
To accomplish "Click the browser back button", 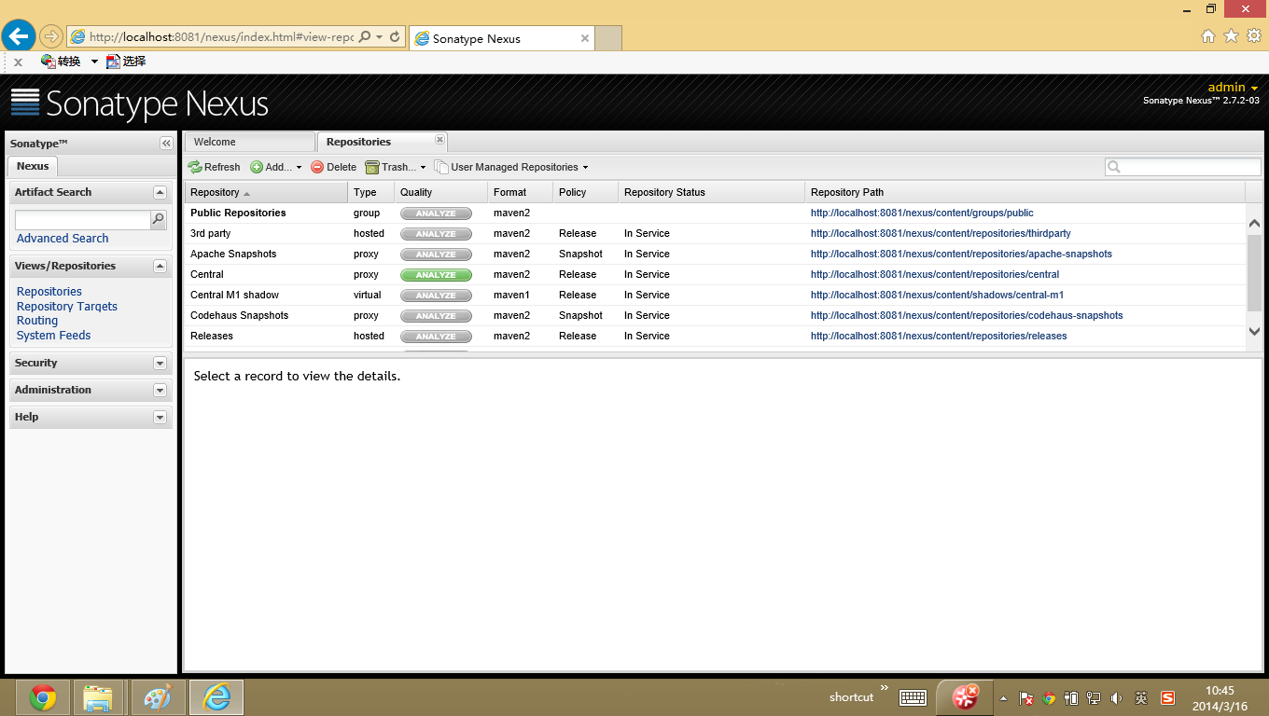I will coord(19,36).
